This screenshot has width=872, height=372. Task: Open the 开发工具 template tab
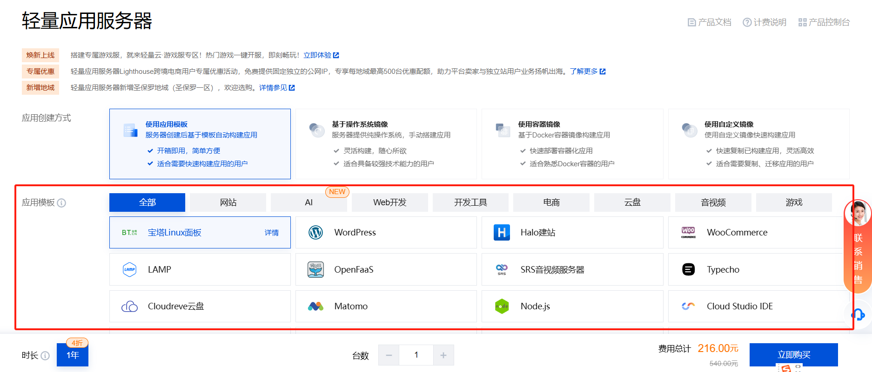(470, 202)
